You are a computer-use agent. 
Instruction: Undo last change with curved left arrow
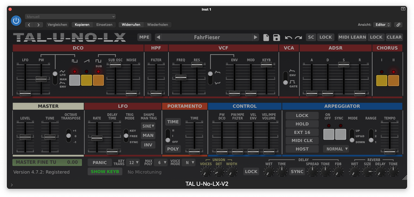coord(289,37)
